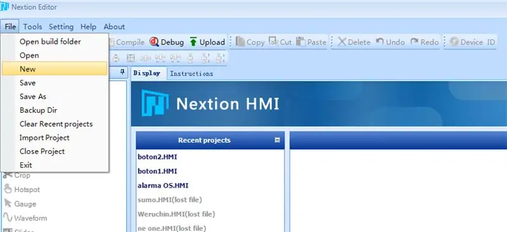Image resolution: width=507 pixels, height=232 pixels.
Task: Click Weruchin.HMI(lost file) entry
Action: (176, 214)
